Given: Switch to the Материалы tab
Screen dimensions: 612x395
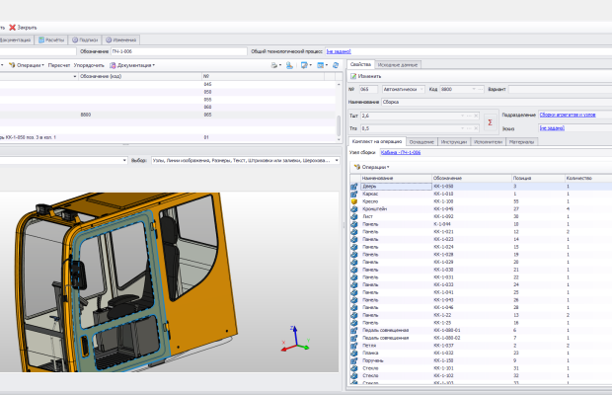Looking at the screenshot, I should pos(521,141).
